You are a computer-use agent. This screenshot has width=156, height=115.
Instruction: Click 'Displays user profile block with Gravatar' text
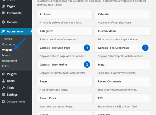(62, 73)
